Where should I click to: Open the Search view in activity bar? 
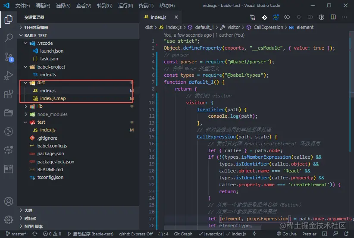tap(9, 38)
